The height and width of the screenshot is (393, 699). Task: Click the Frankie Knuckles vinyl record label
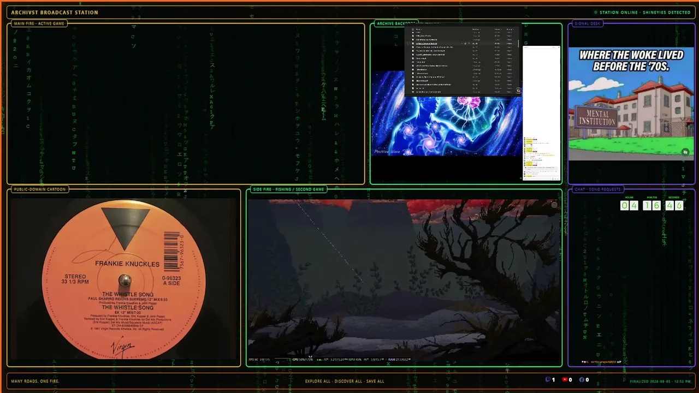[124, 279]
